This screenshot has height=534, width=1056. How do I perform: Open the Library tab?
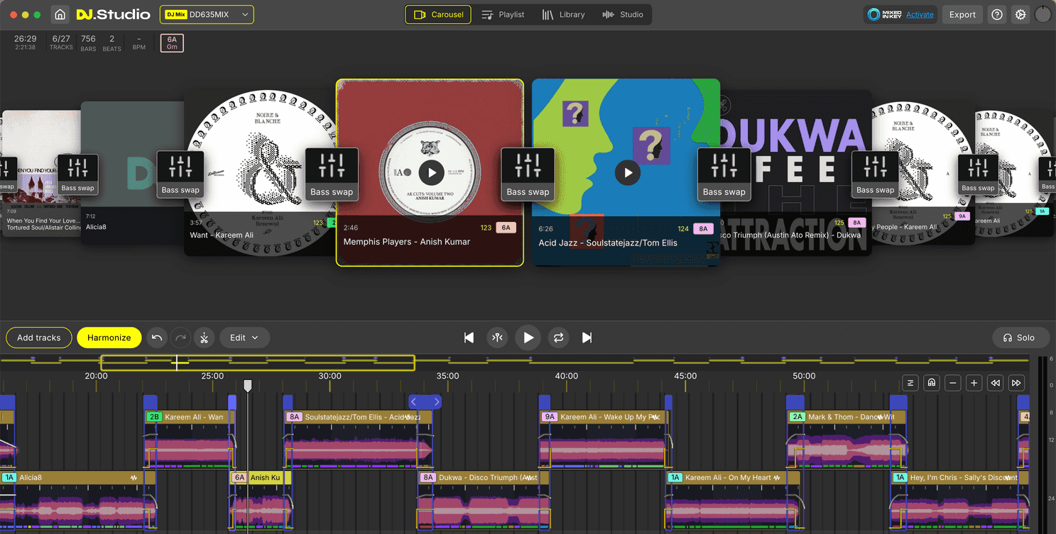(564, 14)
